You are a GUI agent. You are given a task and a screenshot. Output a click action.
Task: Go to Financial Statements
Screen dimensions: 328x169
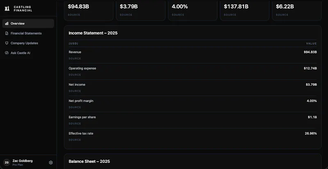click(x=28, y=33)
